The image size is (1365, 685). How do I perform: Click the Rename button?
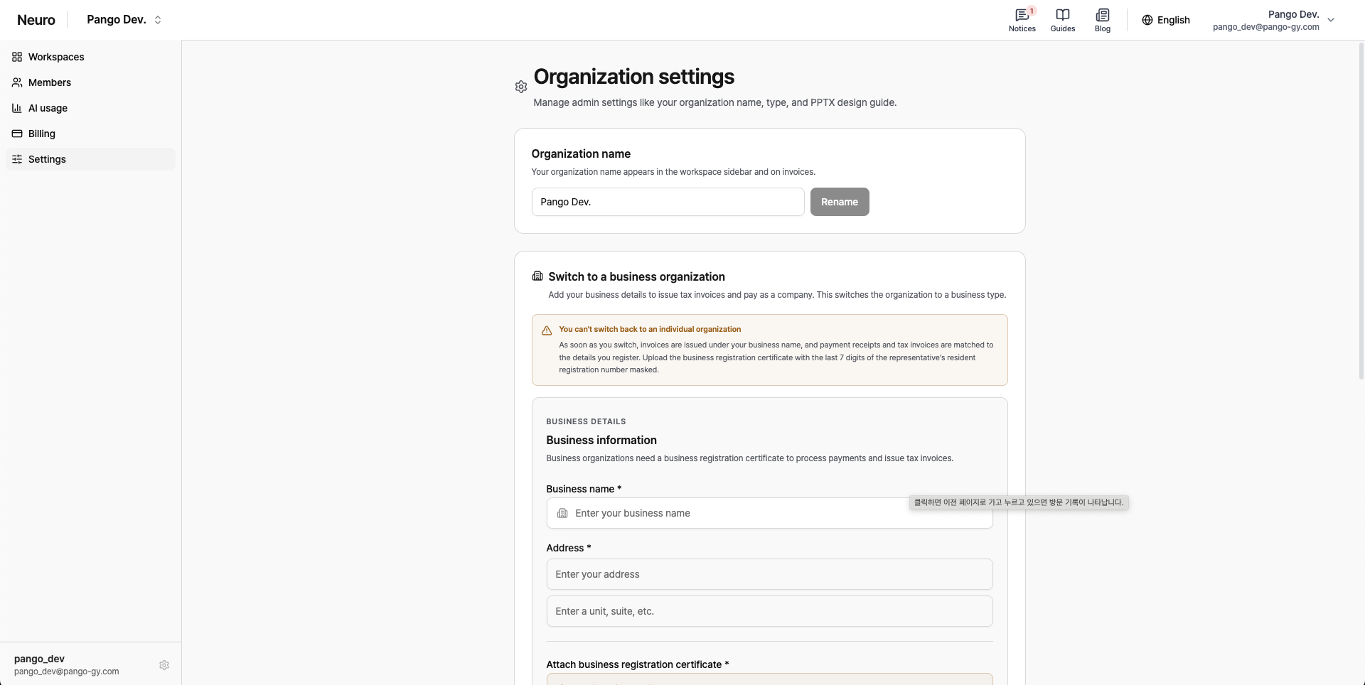pyautogui.click(x=840, y=202)
